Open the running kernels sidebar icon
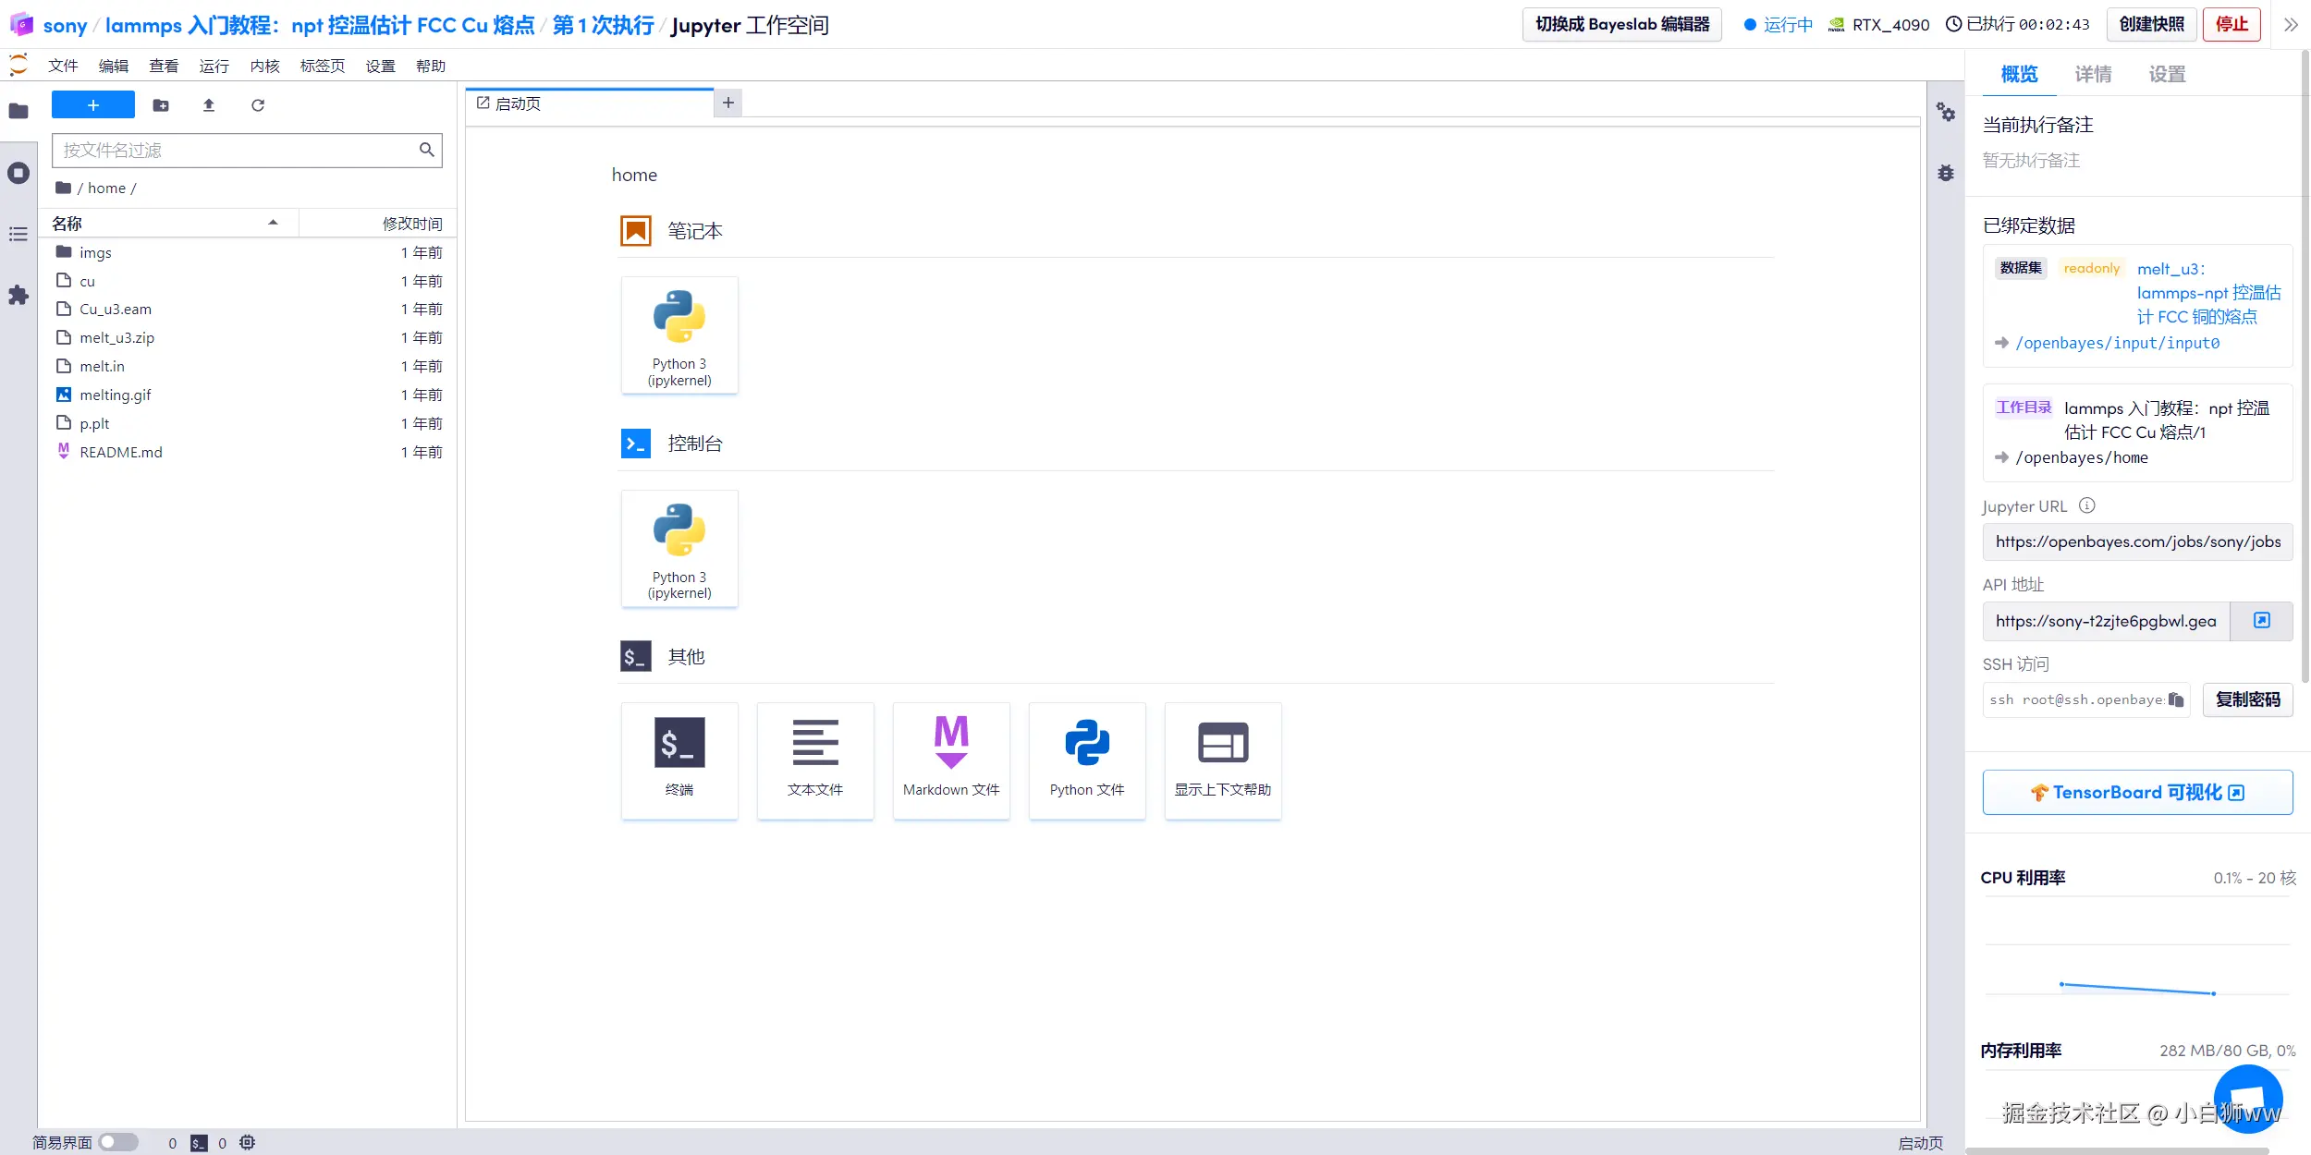 click(18, 173)
